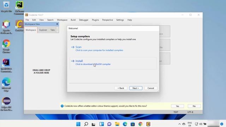Click No on the colour theme prompt
Image resolution: width=226 pixels, height=127 pixels.
coord(194,106)
